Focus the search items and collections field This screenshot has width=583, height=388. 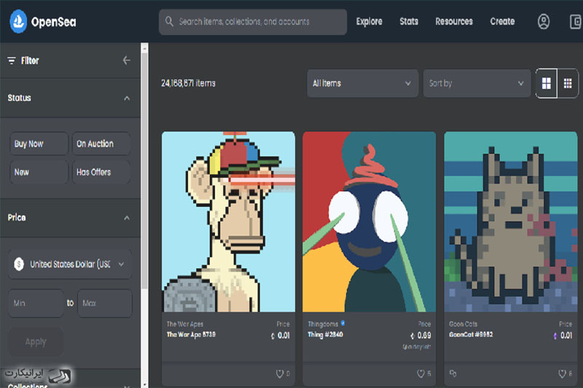point(253,22)
